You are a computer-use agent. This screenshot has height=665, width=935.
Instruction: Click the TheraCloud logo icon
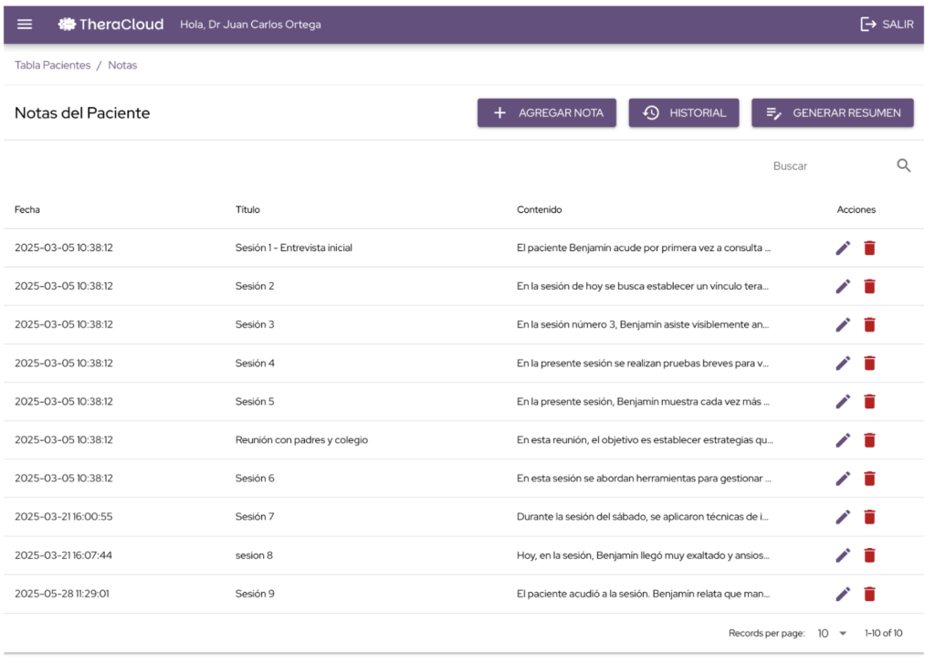click(66, 25)
